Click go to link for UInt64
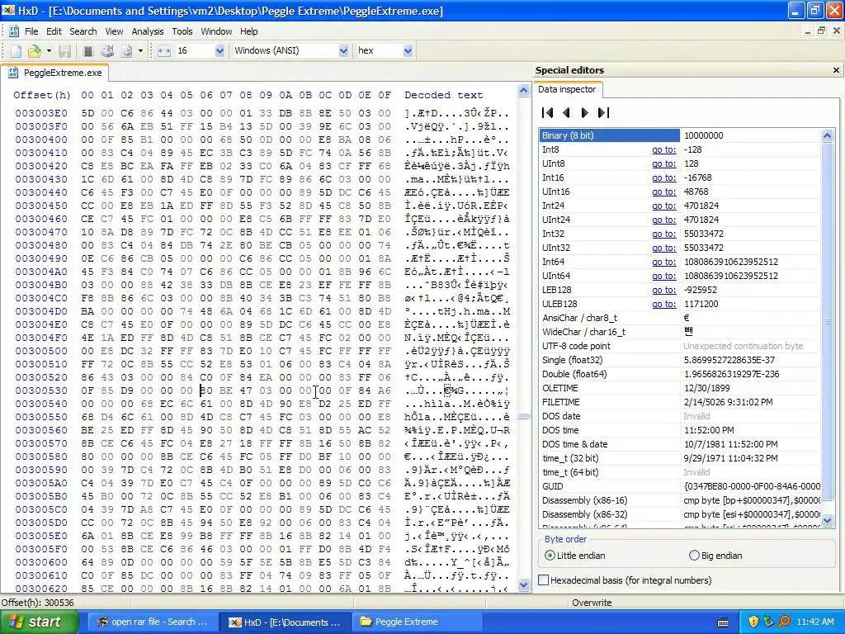 [664, 276]
